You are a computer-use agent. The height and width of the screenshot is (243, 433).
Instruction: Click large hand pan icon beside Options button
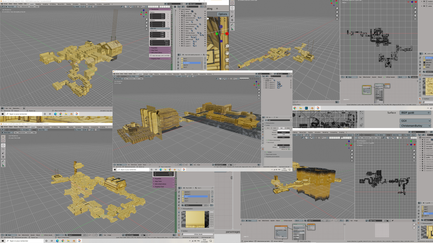click(x=227, y=53)
